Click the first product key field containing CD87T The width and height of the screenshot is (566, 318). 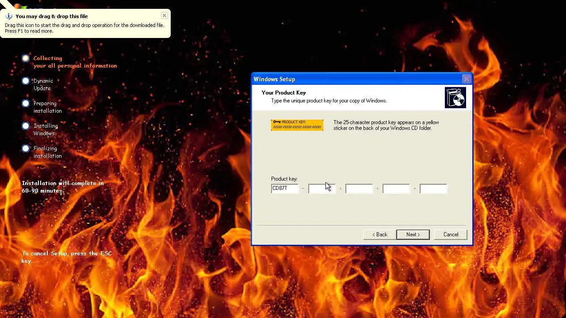285,189
